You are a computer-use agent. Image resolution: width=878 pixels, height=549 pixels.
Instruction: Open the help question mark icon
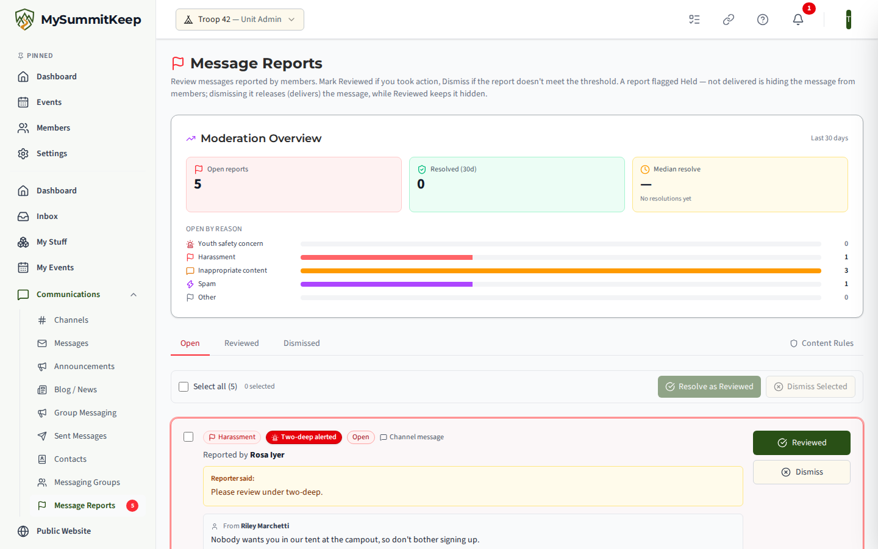(x=763, y=20)
